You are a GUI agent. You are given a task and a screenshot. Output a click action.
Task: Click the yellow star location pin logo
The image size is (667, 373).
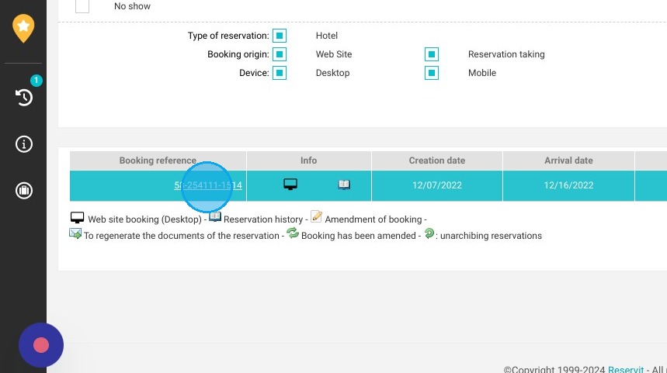tap(23, 28)
